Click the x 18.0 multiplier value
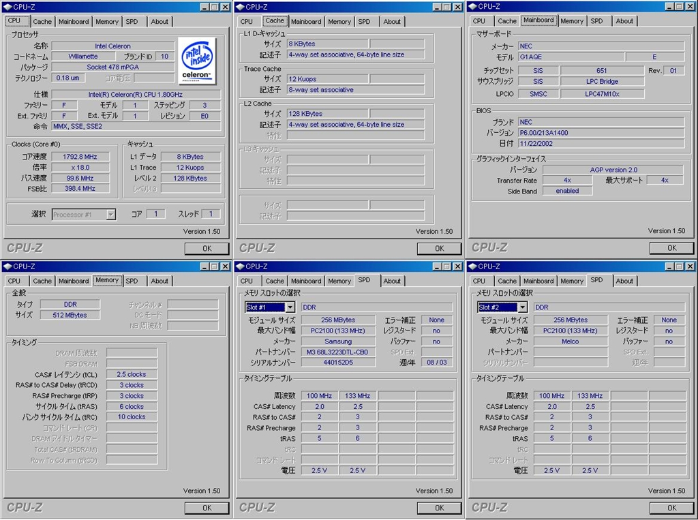Screen dimensions: 698x520 [x=80, y=168]
